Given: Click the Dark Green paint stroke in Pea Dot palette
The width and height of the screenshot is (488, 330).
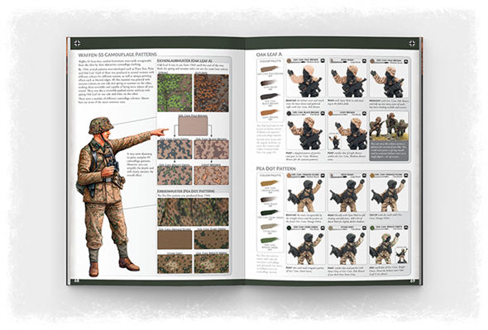Looking at the screenshot, I should pyautogui.click(x=270, y=214).
